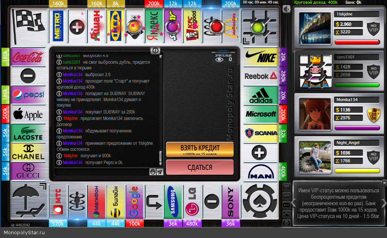This screenshot has width=387, height=238.
Task: Open Monika134 player avatar
Action: [315, 114]
